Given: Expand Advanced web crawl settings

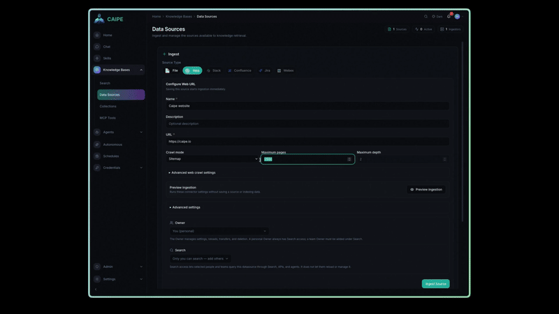Looking at the screenshot, I should pos(192,172).
